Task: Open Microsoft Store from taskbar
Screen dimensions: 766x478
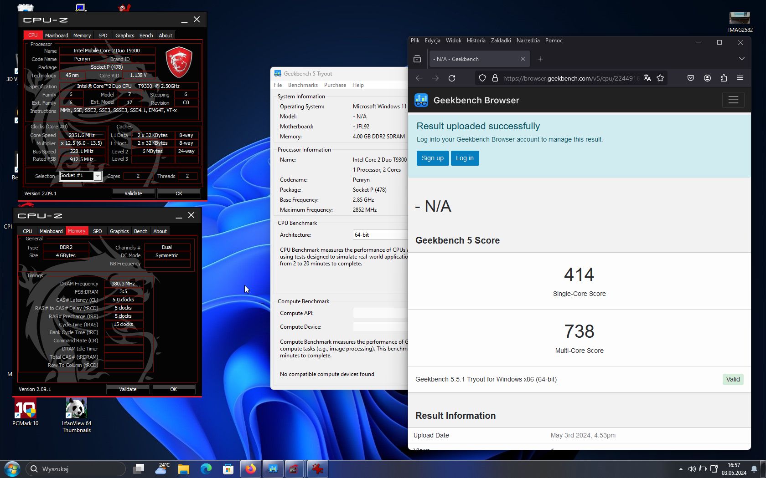Action: click(228, 469)
